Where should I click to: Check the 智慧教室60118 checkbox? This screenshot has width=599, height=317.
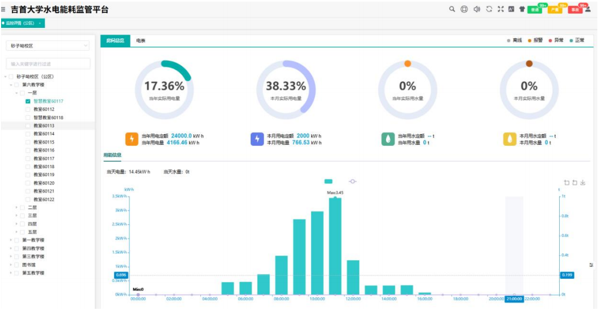point(28,118)
